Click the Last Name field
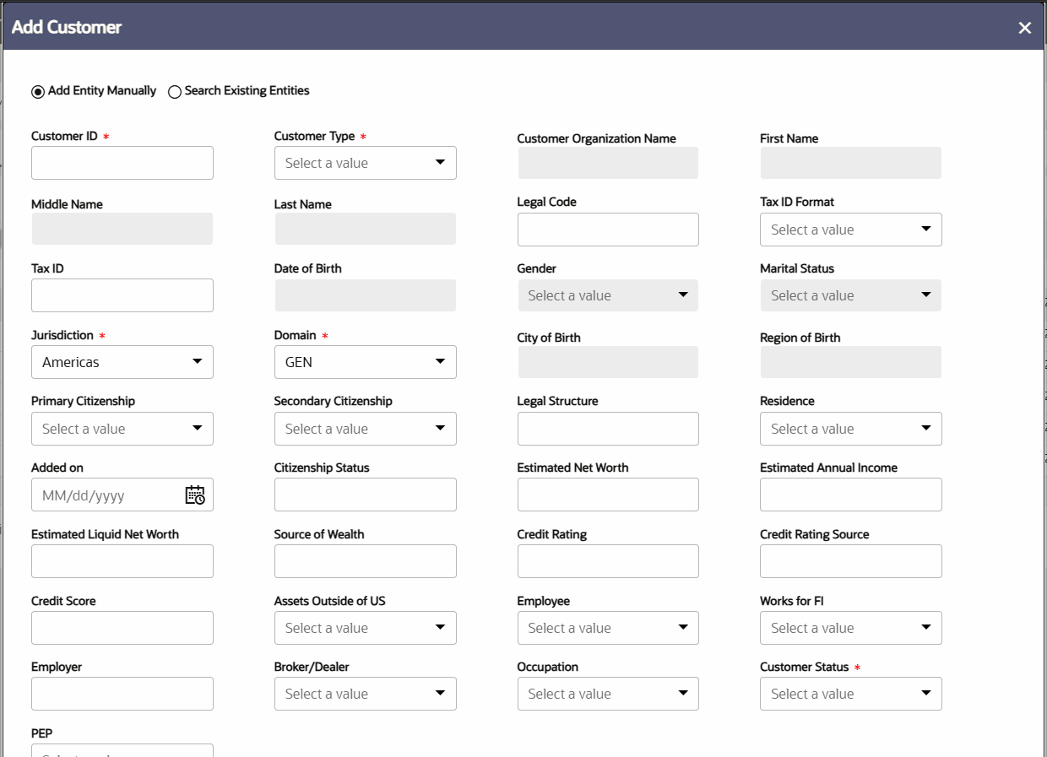This screenshot has height=757, width=1047. [x=366, y=229]
